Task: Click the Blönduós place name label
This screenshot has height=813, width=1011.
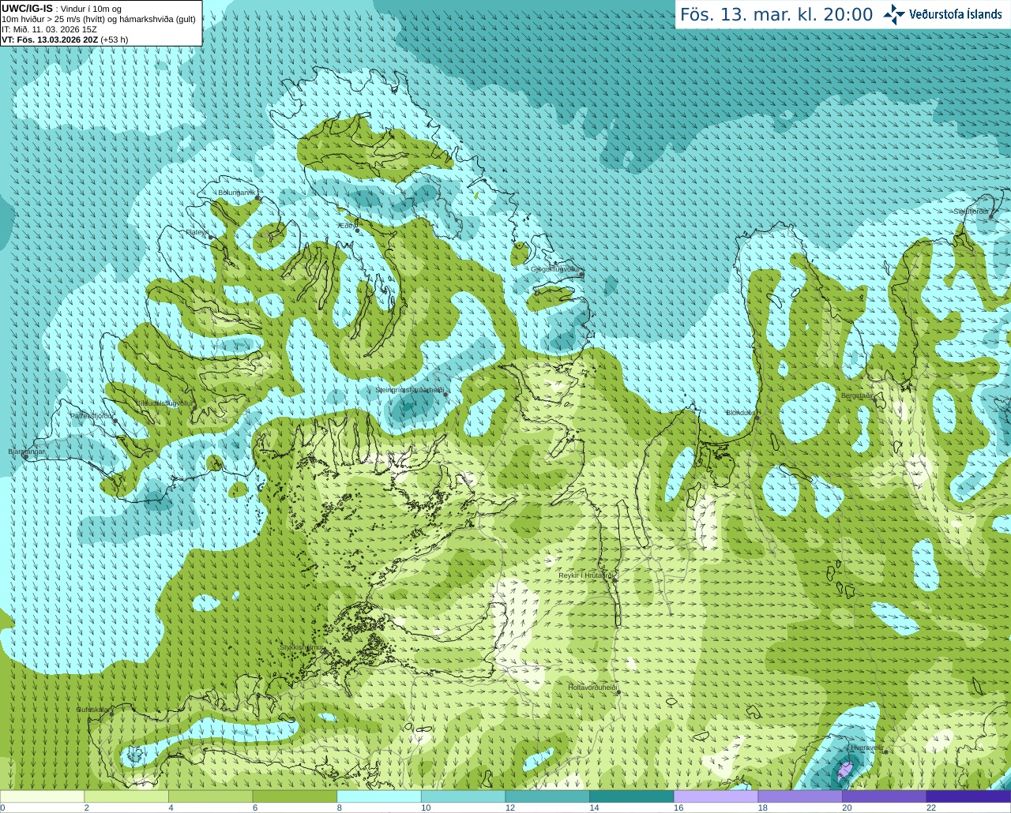Action: [x=741, y=412]
